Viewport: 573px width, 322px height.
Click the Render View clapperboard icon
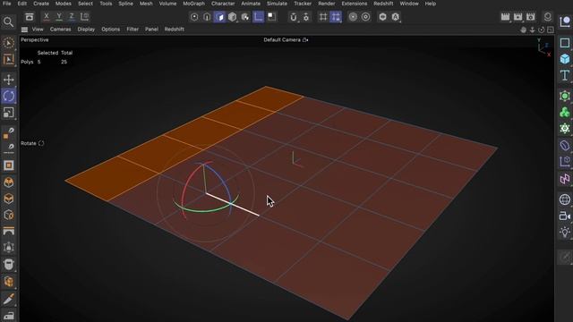coord(505,17)
